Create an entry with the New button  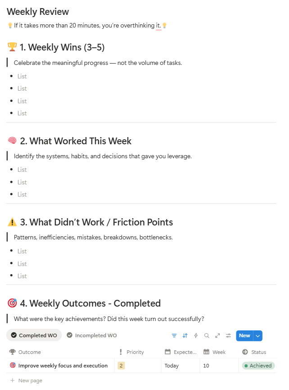[244, 335]
